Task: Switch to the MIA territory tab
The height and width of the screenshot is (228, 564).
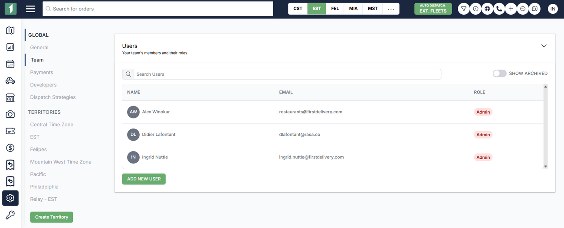Action: [x=353, y=9]
